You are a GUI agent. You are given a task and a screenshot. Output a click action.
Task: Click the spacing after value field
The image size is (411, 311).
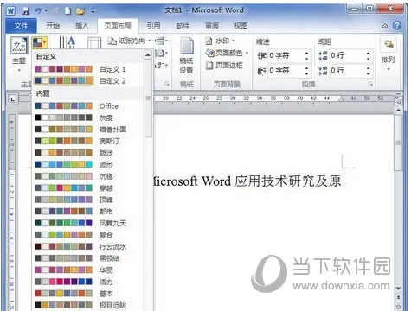coord(347,70)
